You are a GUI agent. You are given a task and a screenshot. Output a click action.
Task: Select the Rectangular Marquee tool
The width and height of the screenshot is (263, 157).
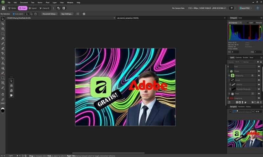pos(3,34)
